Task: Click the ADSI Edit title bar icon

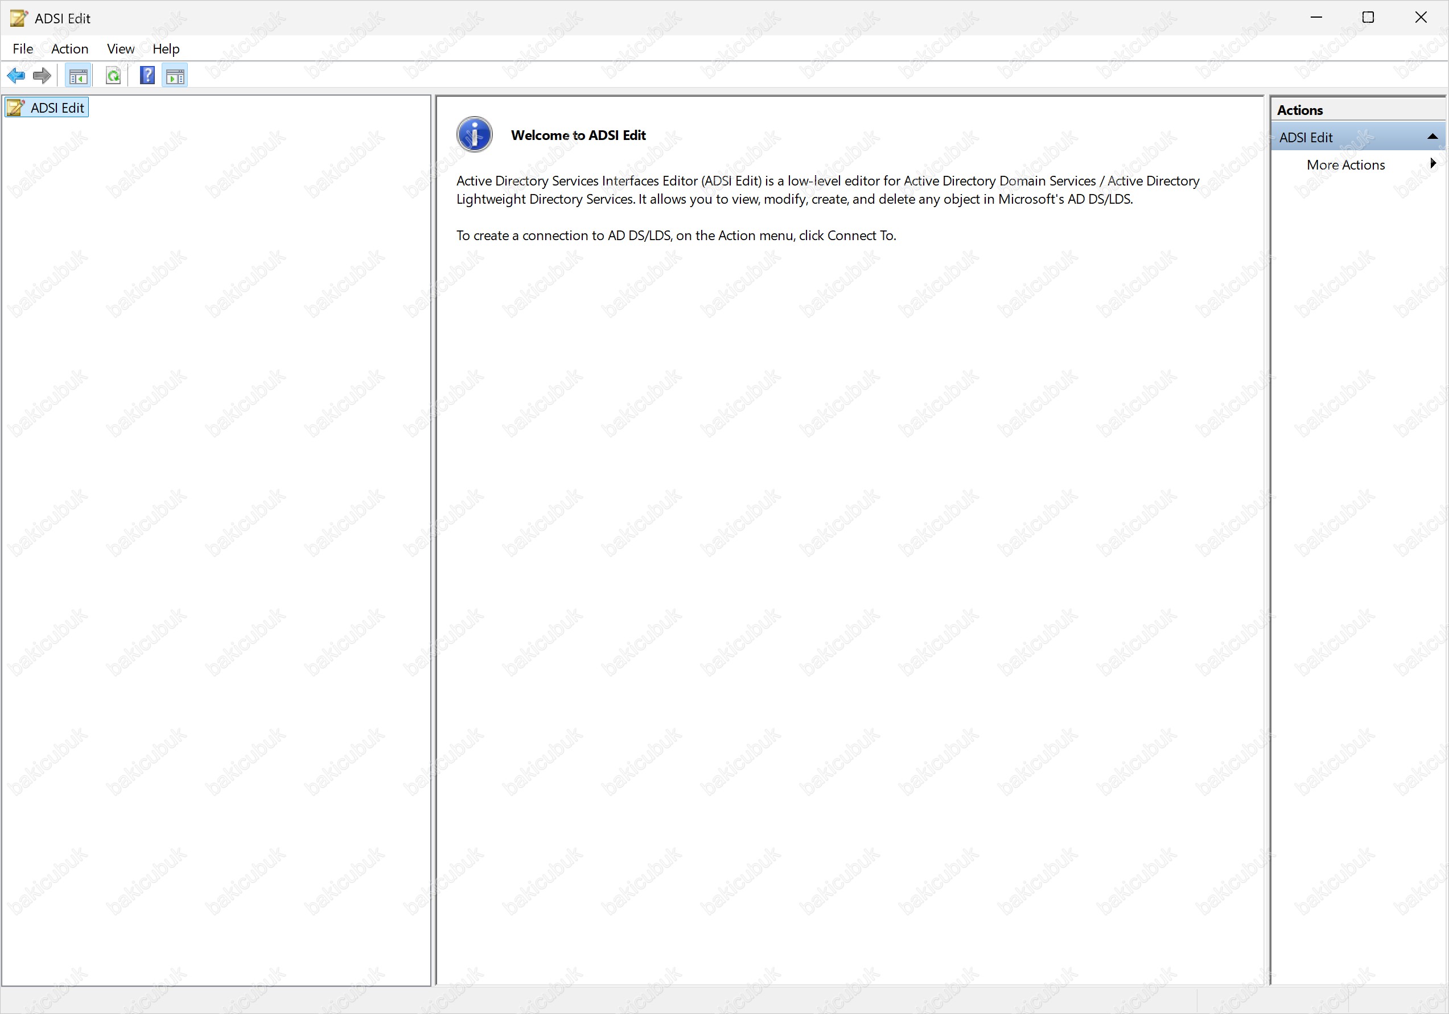Action: point(19,18)
